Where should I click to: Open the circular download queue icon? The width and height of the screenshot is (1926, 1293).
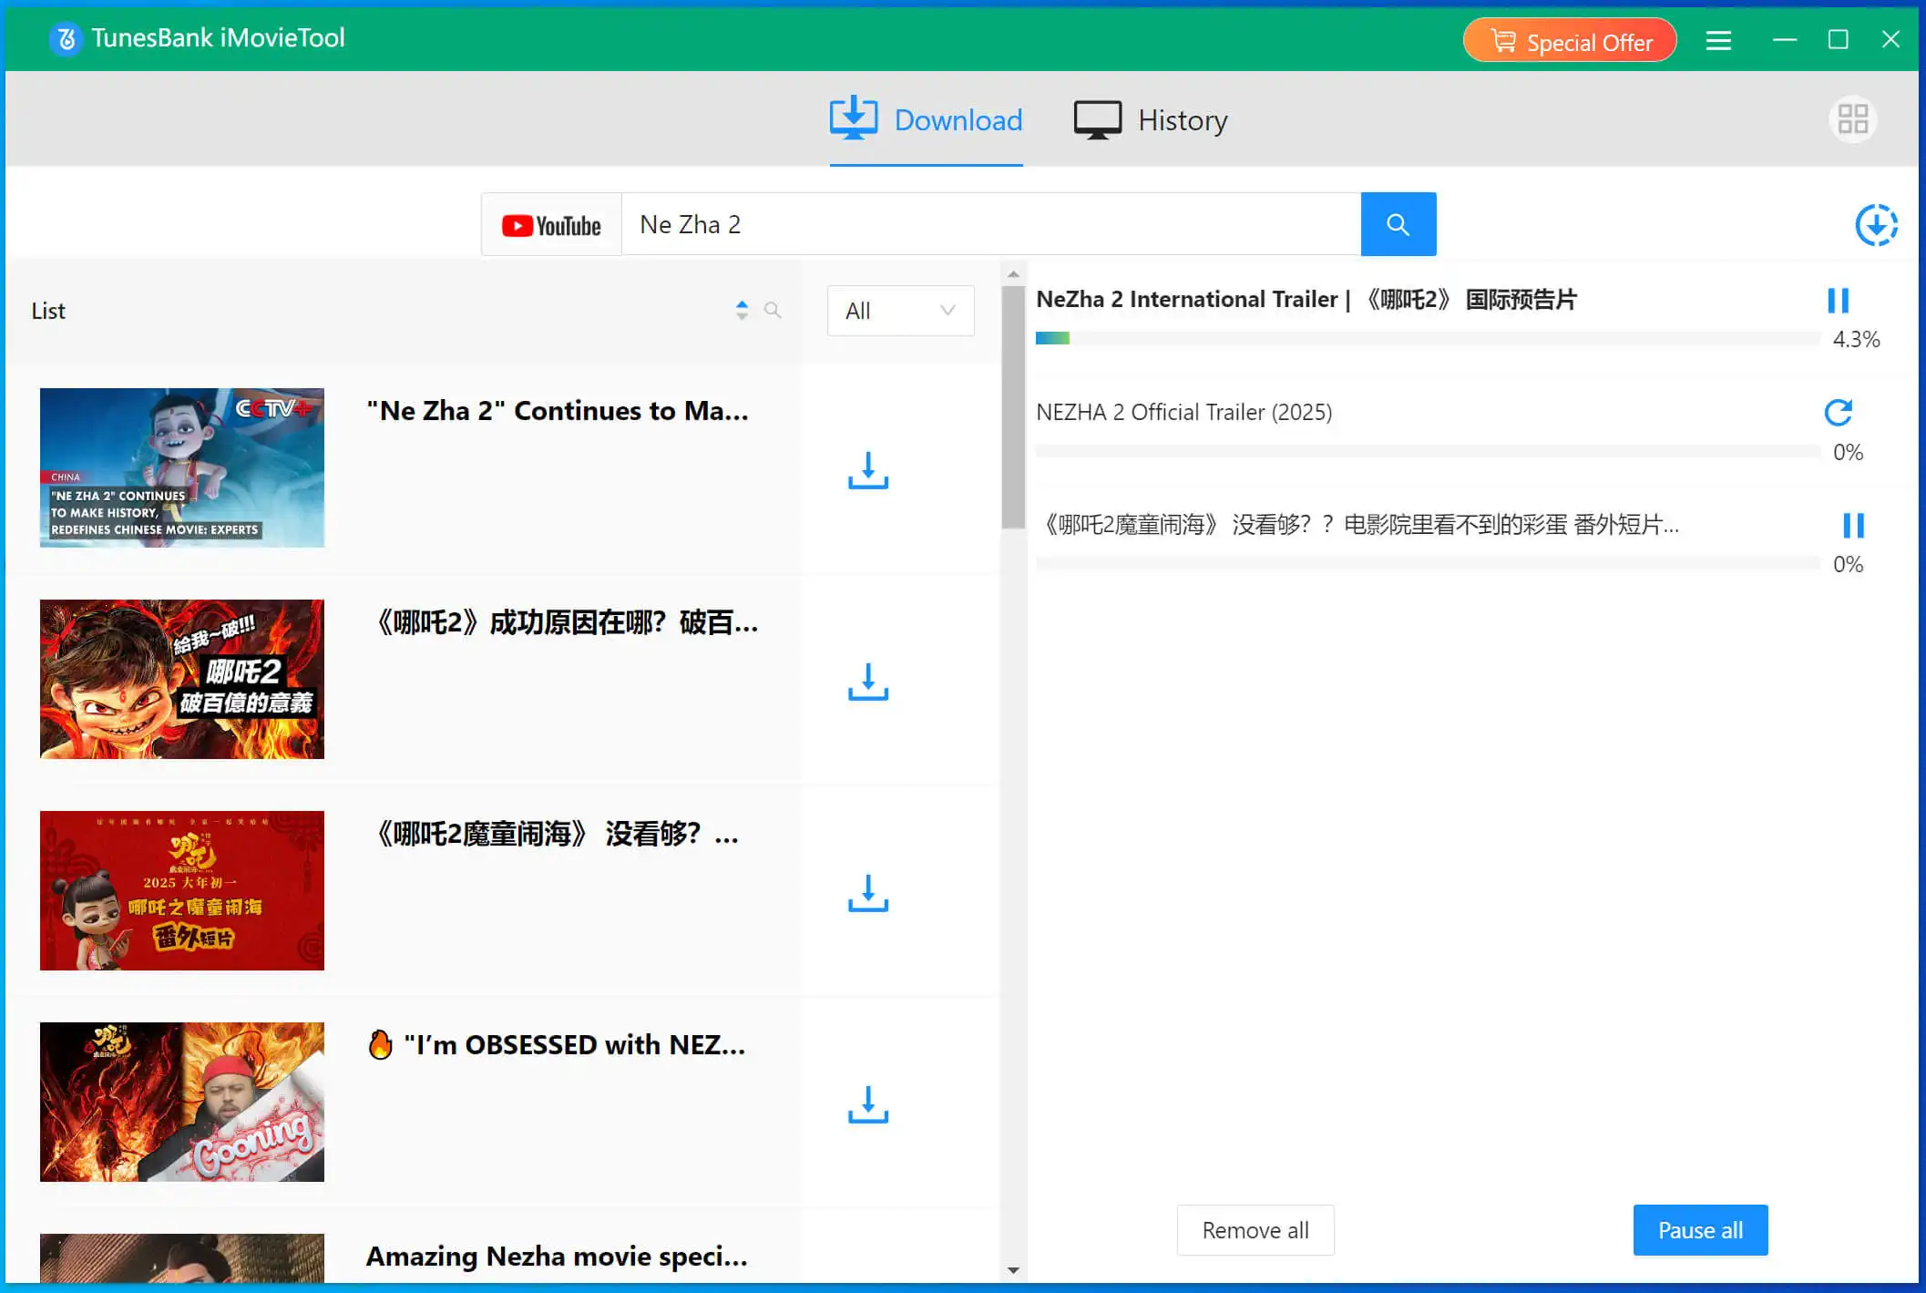[x=1876, y=225]
